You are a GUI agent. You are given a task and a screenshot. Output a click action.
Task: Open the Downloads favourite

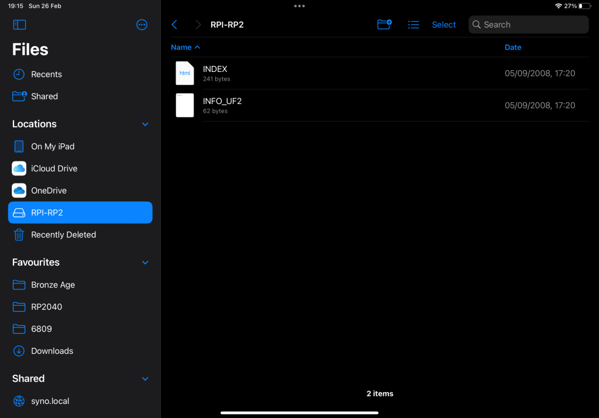[51, 351]
